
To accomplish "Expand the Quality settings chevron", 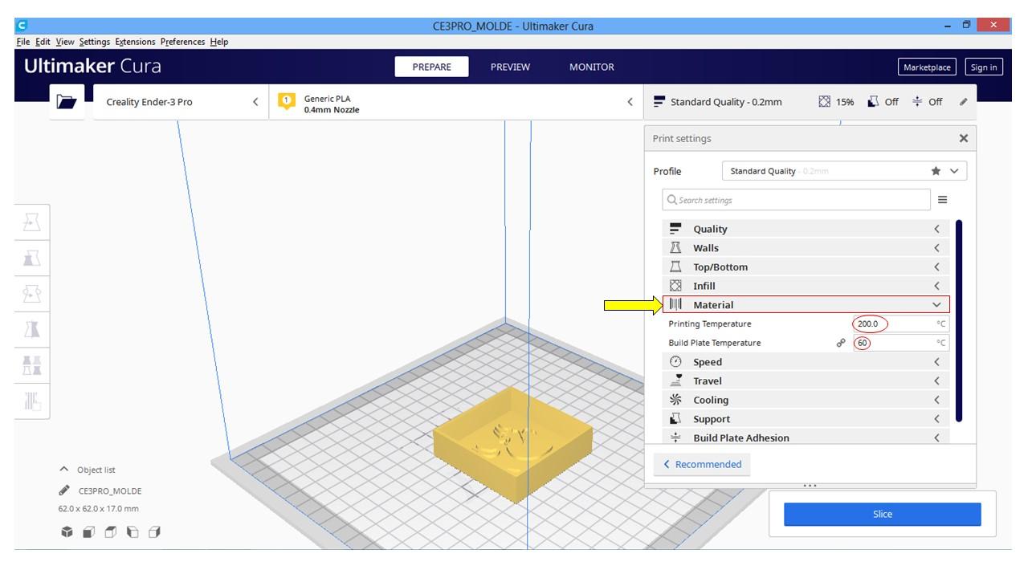I will pos(936,229).
